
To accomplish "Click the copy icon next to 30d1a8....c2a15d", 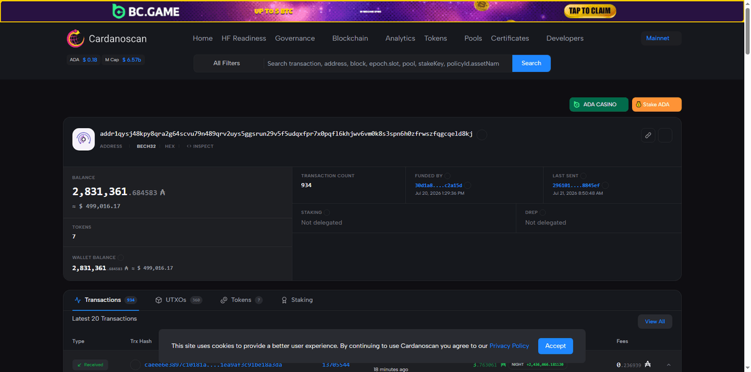I will click(x=468, y=186).
